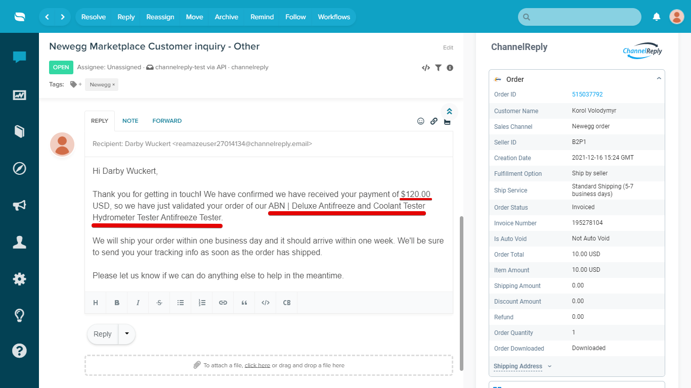Screen dimensions: 691x388
Task: Insert code block with CB button
Action: click(x=287, y=303)
